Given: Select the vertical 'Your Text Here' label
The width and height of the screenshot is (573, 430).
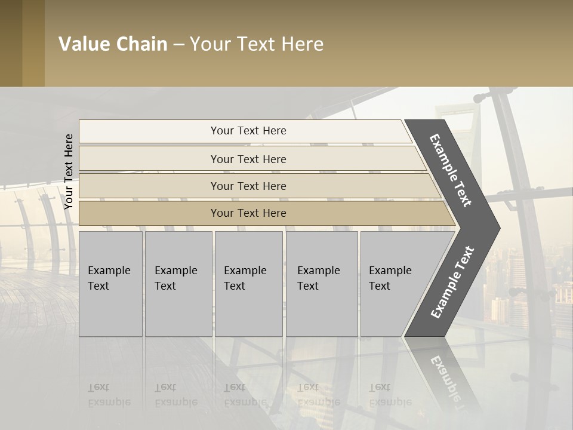Looking at the screenshot, I should pos(69,171).
